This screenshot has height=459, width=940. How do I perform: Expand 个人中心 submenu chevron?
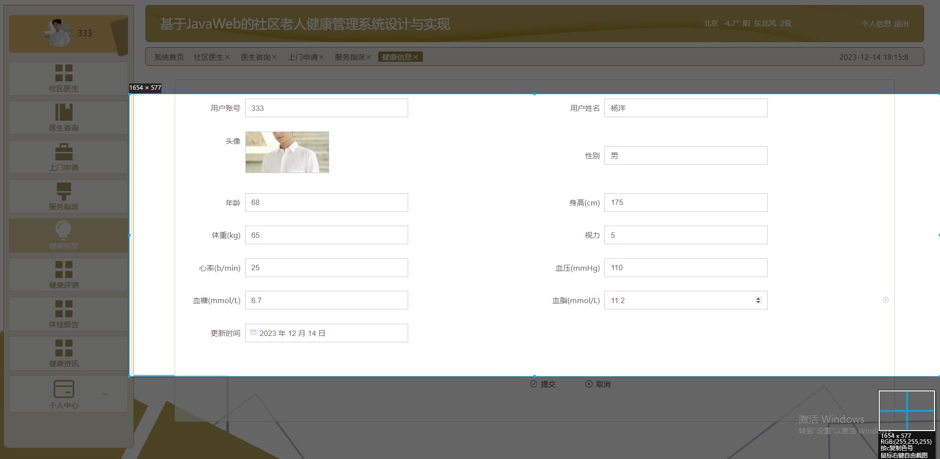105,394
